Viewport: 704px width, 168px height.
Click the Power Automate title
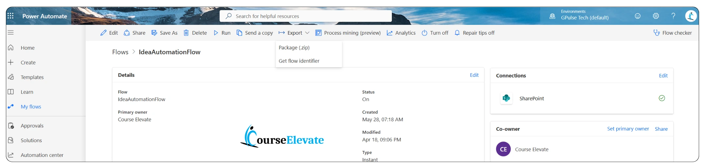pos(45,16)
